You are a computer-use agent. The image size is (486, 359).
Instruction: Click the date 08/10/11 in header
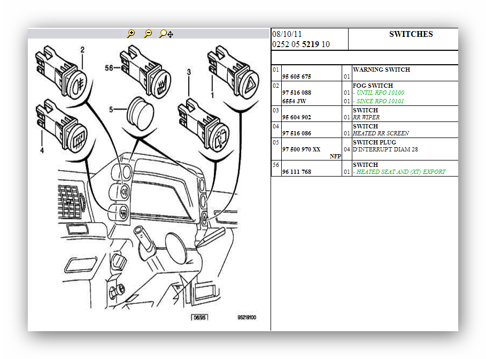click(x=287, y=34)
